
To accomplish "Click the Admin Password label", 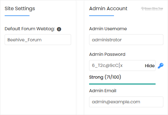I will pos(107,54).
